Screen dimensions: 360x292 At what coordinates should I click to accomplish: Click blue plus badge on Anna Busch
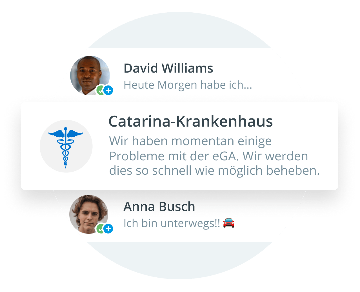[x=108, y=229]
